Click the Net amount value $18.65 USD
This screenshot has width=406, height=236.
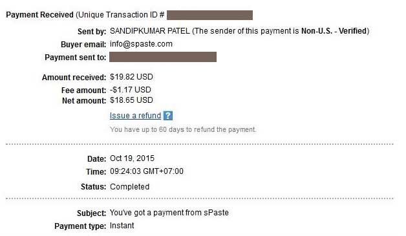[131, 100]
